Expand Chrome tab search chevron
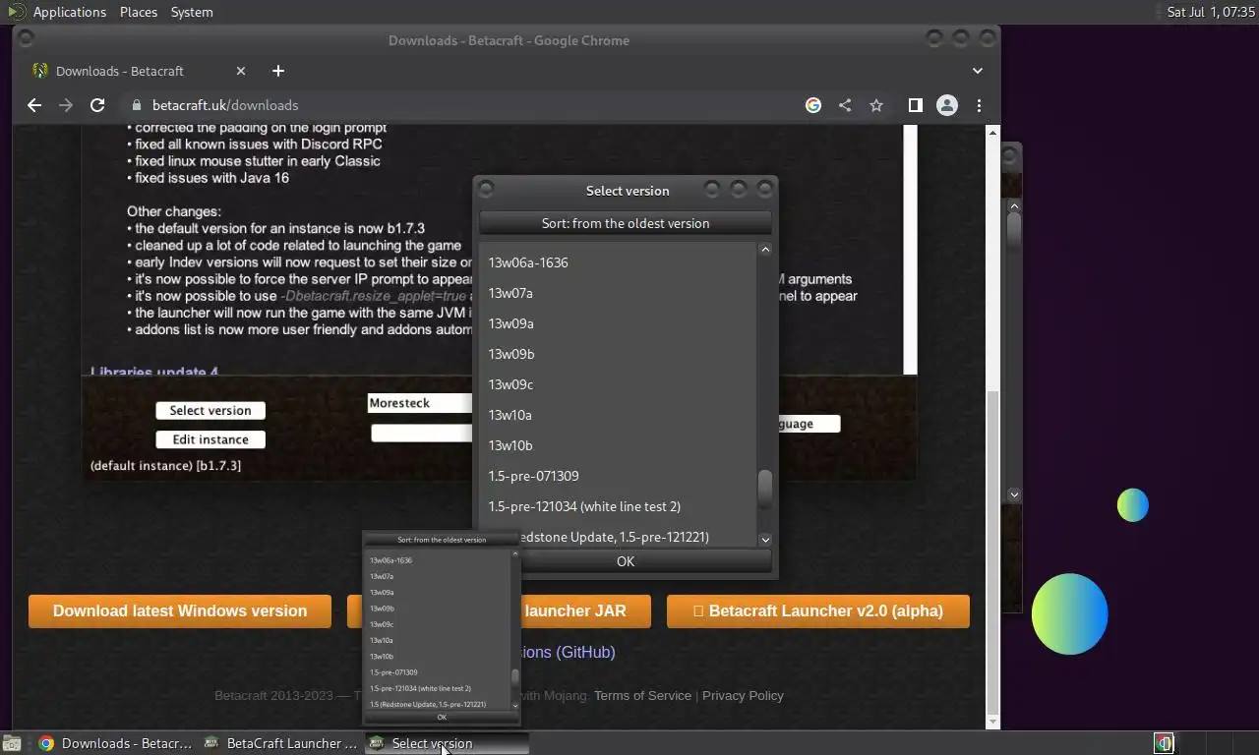1259x755 pixels. point(978,71)
